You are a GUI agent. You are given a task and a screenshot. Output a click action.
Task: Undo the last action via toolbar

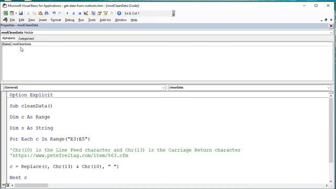pyautogui.click(x=54, y=13)
